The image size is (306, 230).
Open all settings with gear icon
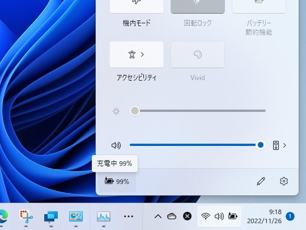click(x=284, y=181)
